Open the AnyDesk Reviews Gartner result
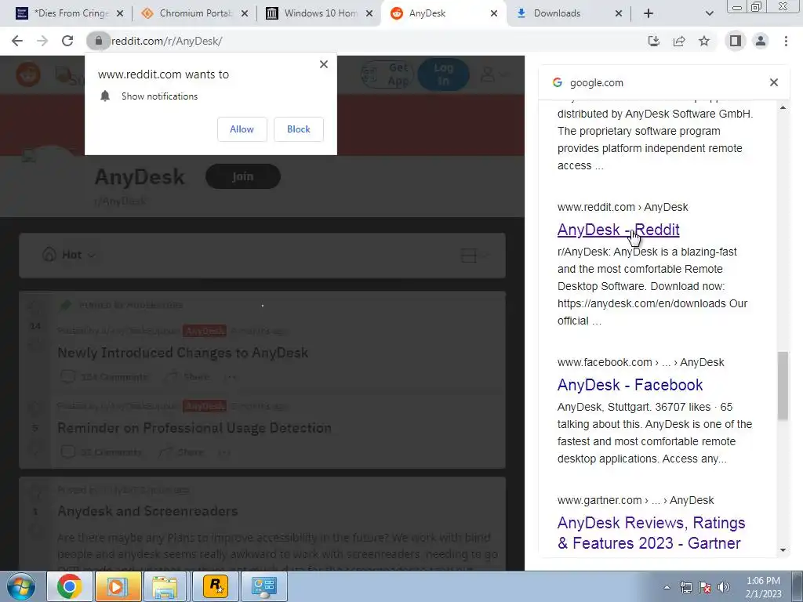The height and width of the screenshot is (602, 803). [x=651, y=533]
